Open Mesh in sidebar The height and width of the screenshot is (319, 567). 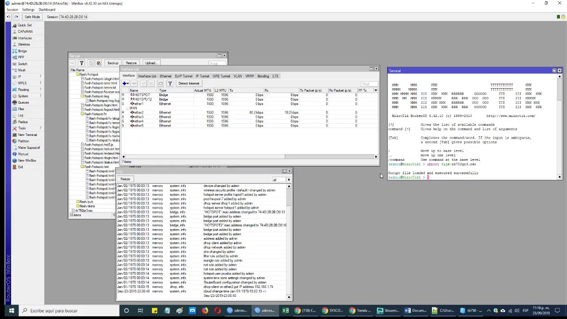coord(21,70)
